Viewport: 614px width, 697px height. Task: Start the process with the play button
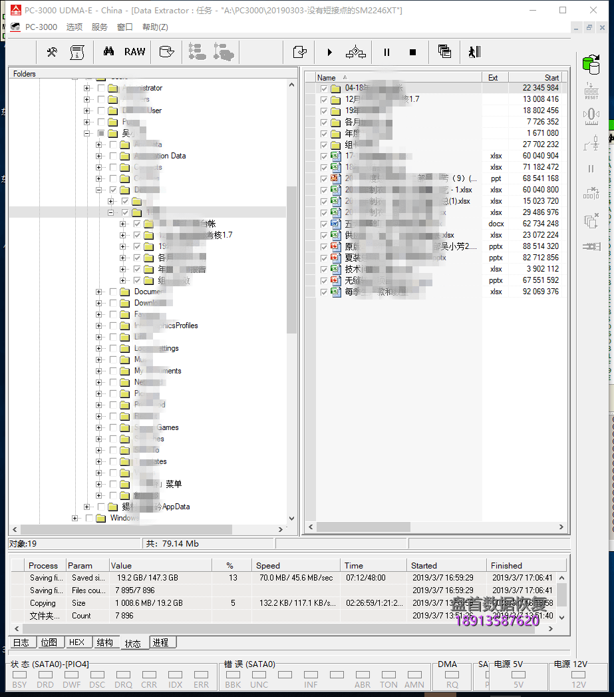tap(329, 52)
